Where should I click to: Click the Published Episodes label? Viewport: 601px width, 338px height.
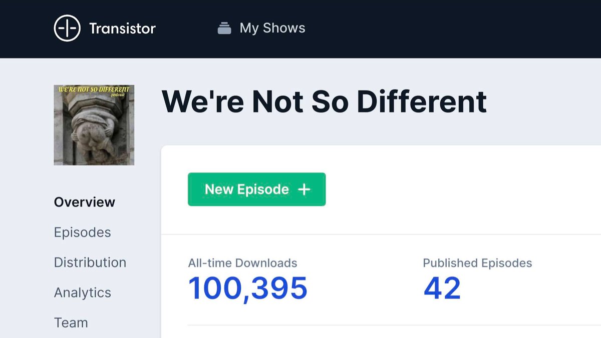pyautogui.click(x=477, y=263)
